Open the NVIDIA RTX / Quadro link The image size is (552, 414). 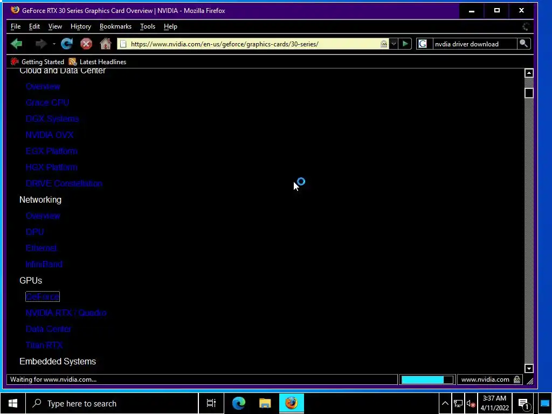point(66,313)
